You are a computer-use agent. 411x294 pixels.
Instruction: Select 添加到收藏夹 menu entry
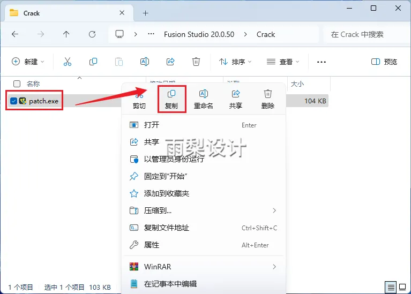pos(204,193)
